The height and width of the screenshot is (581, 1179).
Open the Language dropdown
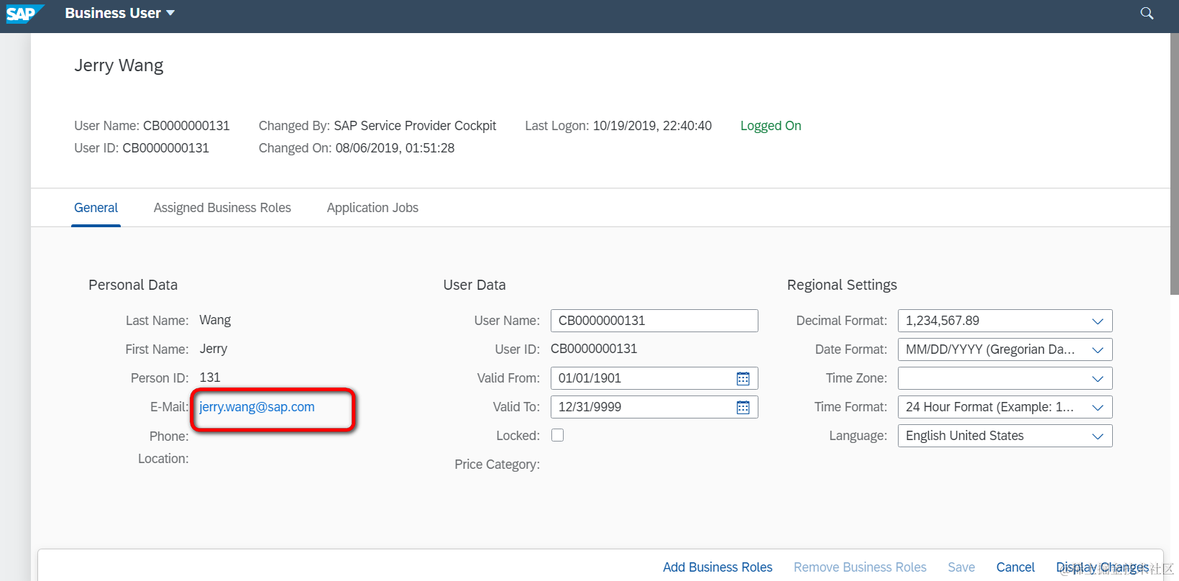(1005, 436)
